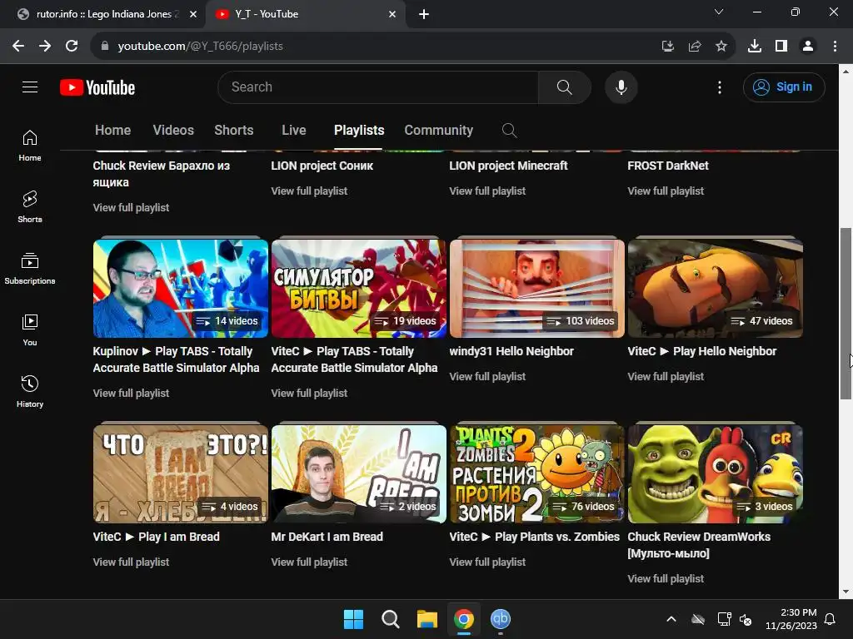
Task: Go back in browser history
Action: [18, 47]
